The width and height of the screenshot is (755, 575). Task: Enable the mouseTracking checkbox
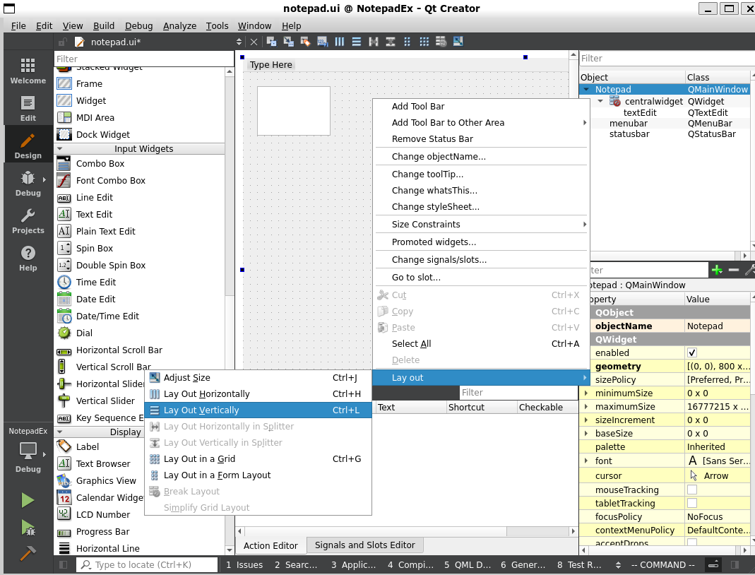(692, 490)
